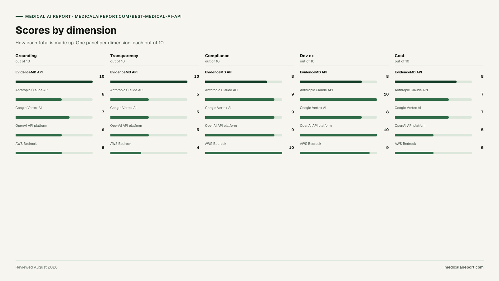Select the Compliance panel title
The image size is (499, 281).
(x=217, y=56)
